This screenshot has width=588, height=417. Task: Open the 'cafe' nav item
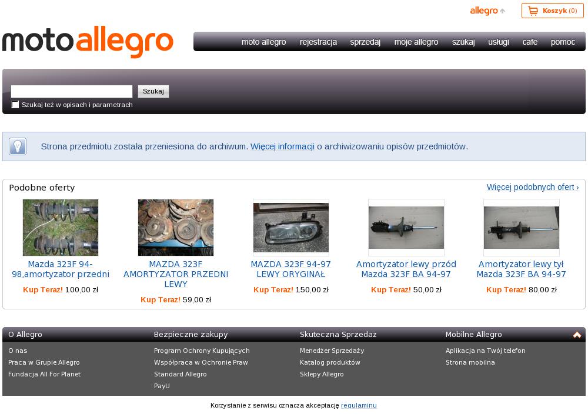(x=530, y=42)
